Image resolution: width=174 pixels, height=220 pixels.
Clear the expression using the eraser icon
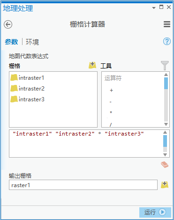[165, 165]
